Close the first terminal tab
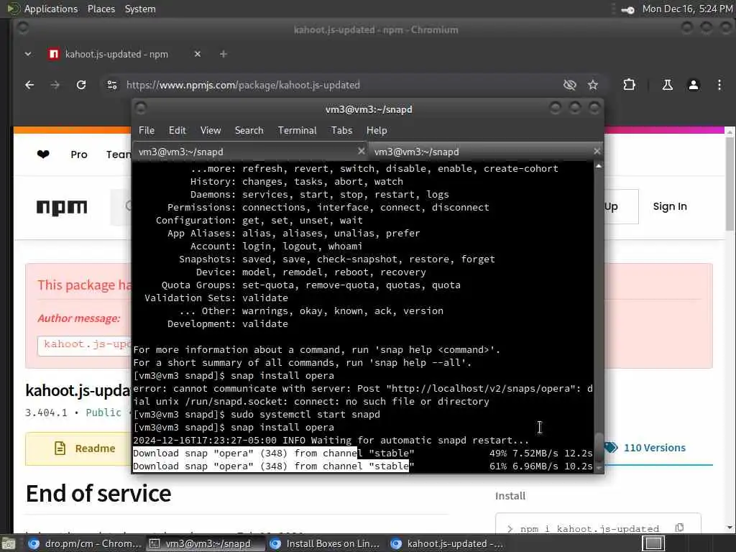 tap(361, 151)
